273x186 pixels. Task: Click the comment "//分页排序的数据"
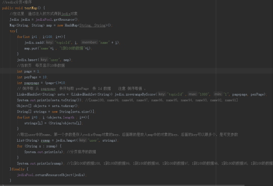click(x=81, y=152)
